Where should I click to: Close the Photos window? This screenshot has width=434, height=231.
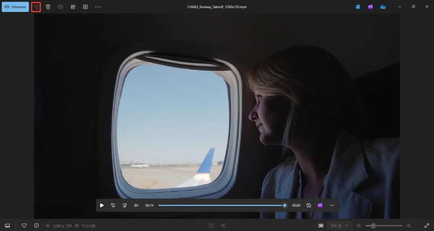(x=427, y=7)
